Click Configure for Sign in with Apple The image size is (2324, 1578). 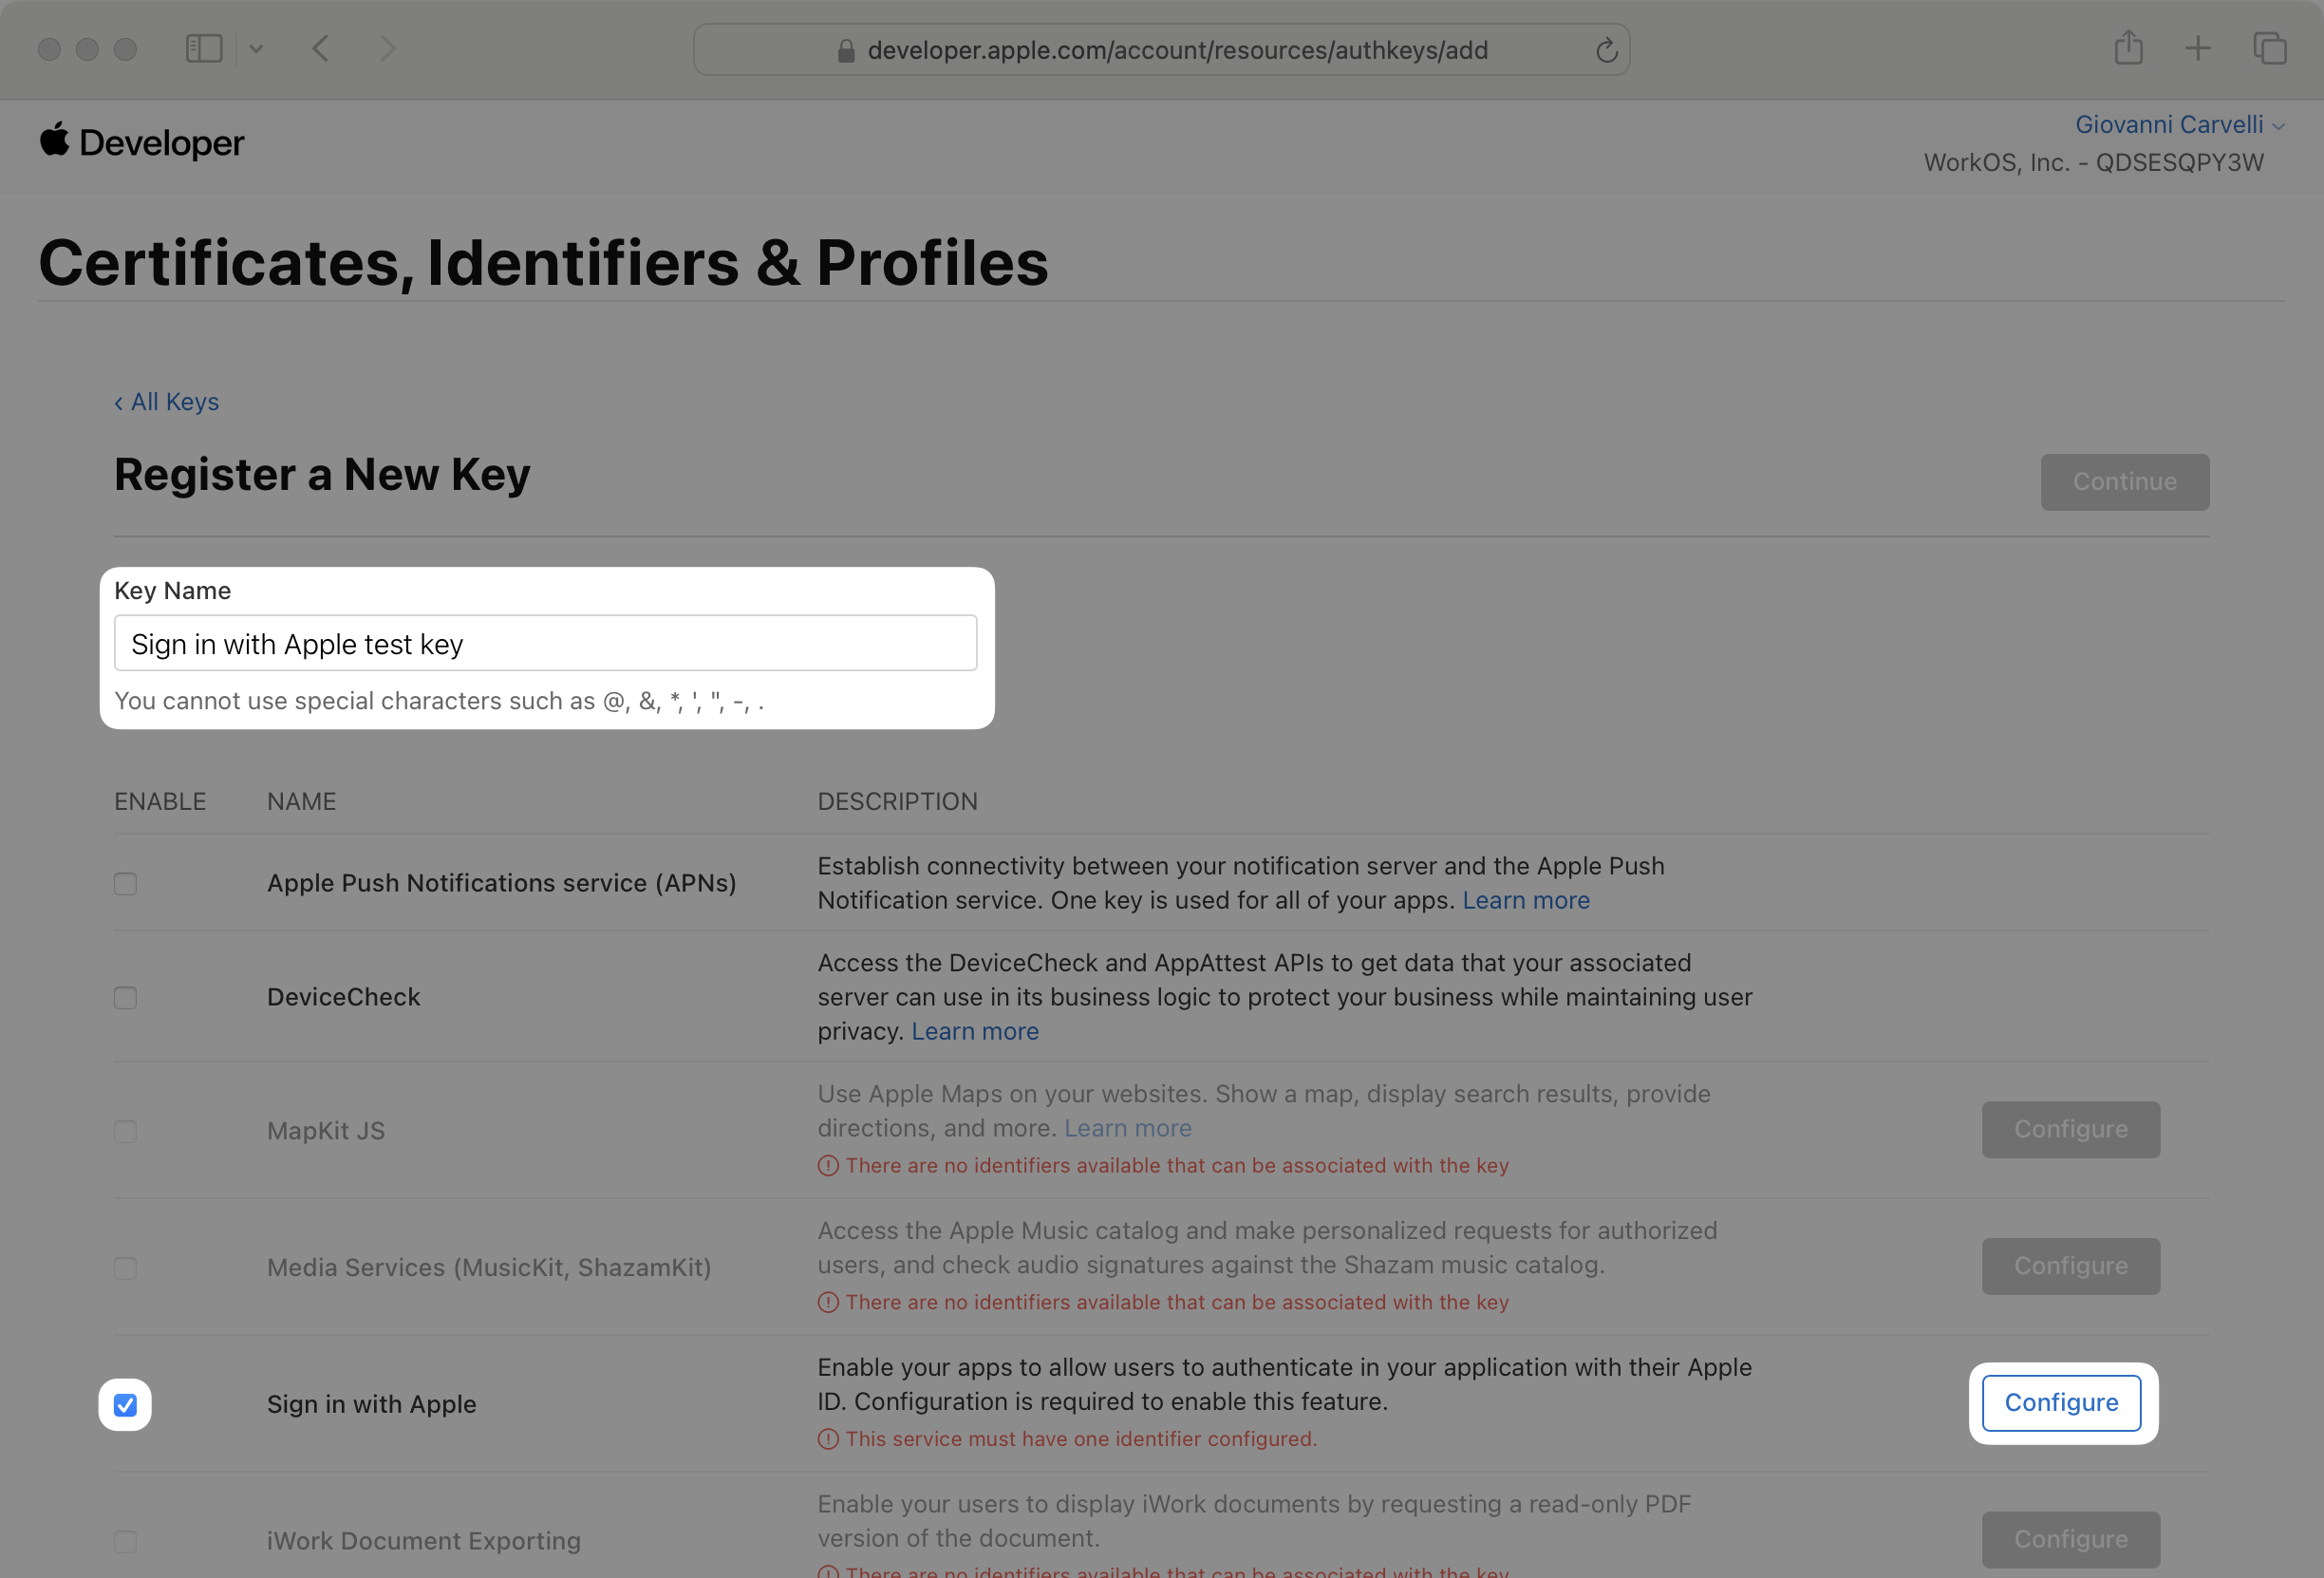click(x=2061, y=1403)
